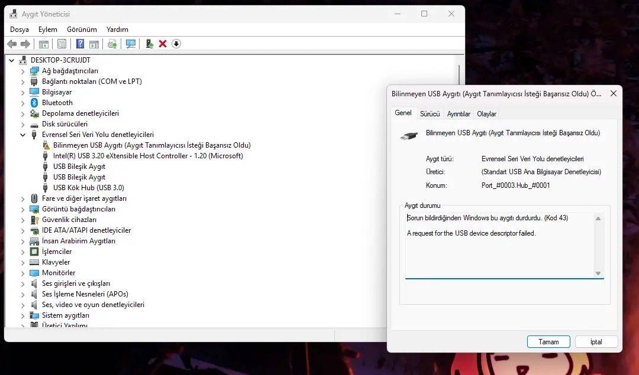This screenshot has height=375, width=639.
Task: Expand the İnsan Arabirim Aygıtları node
Action: click(23, 241)
